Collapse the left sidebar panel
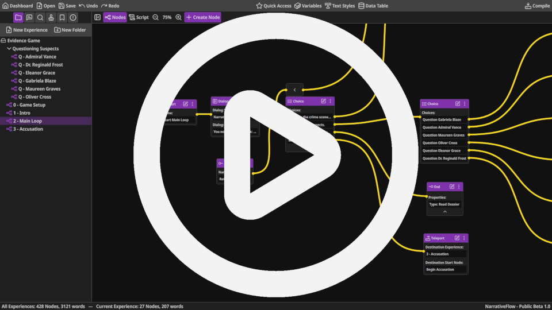Screen dimensions: 552x310 coord(97,18)
